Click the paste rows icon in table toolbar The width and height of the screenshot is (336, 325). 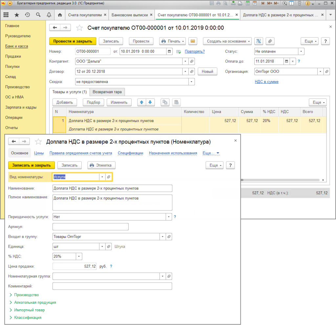[x=177, y=102]
